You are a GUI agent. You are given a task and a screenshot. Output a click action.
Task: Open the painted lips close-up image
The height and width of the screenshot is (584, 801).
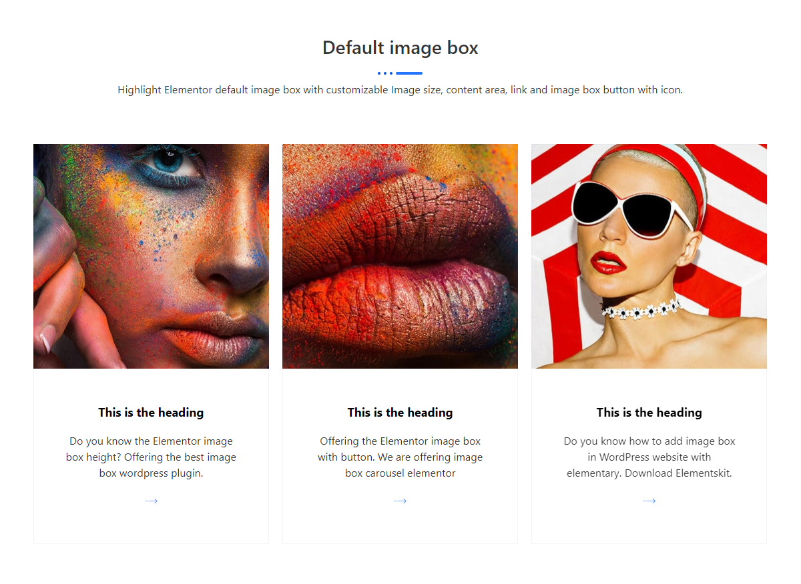(400, 256)
